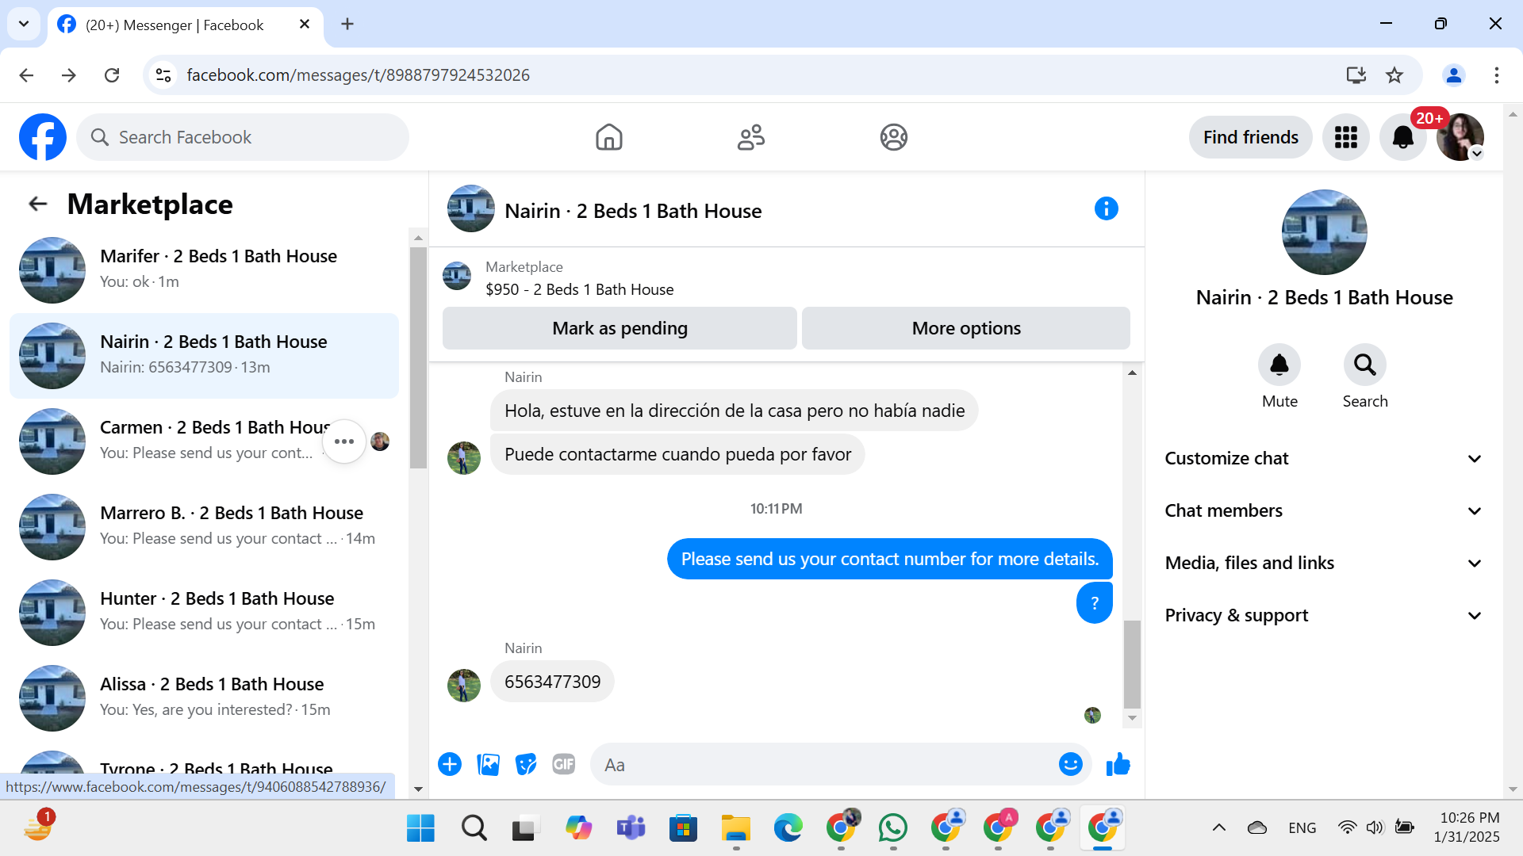Open Alissa conversation
1523x856 pixels.
[204, 698]
